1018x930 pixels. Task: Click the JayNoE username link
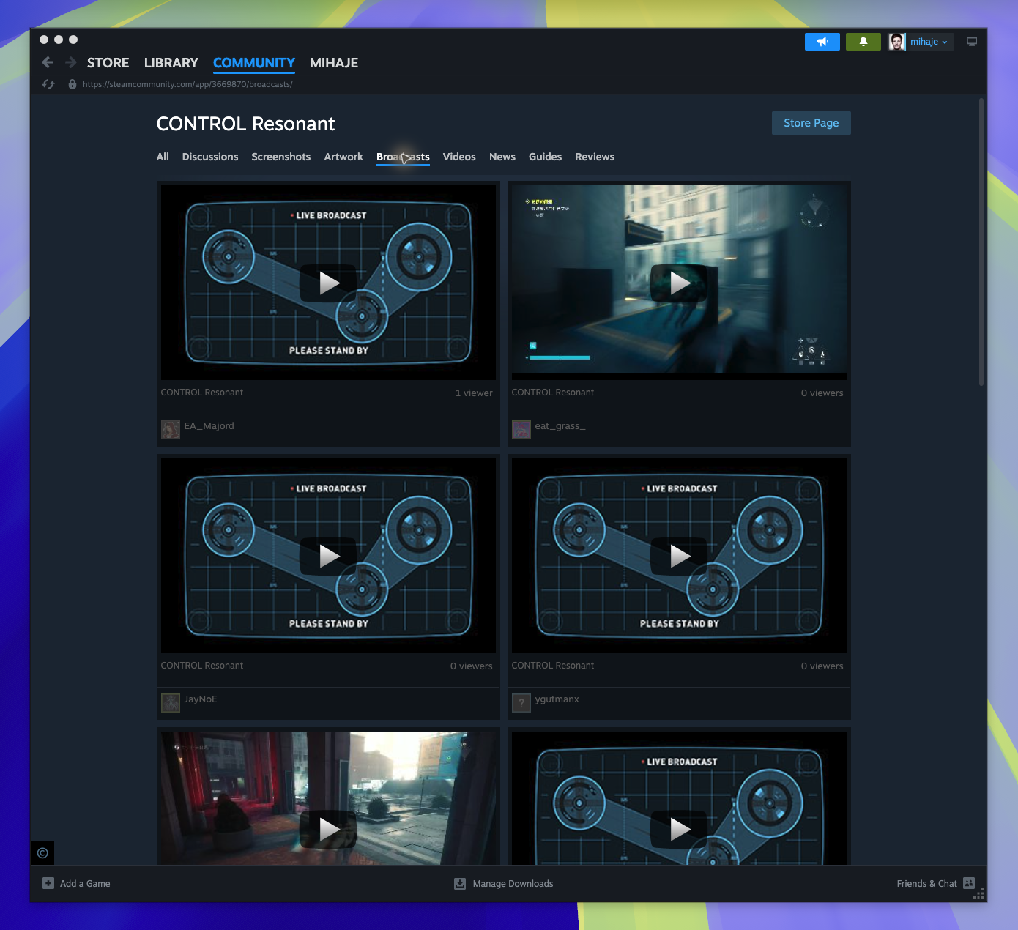(201, 699)
